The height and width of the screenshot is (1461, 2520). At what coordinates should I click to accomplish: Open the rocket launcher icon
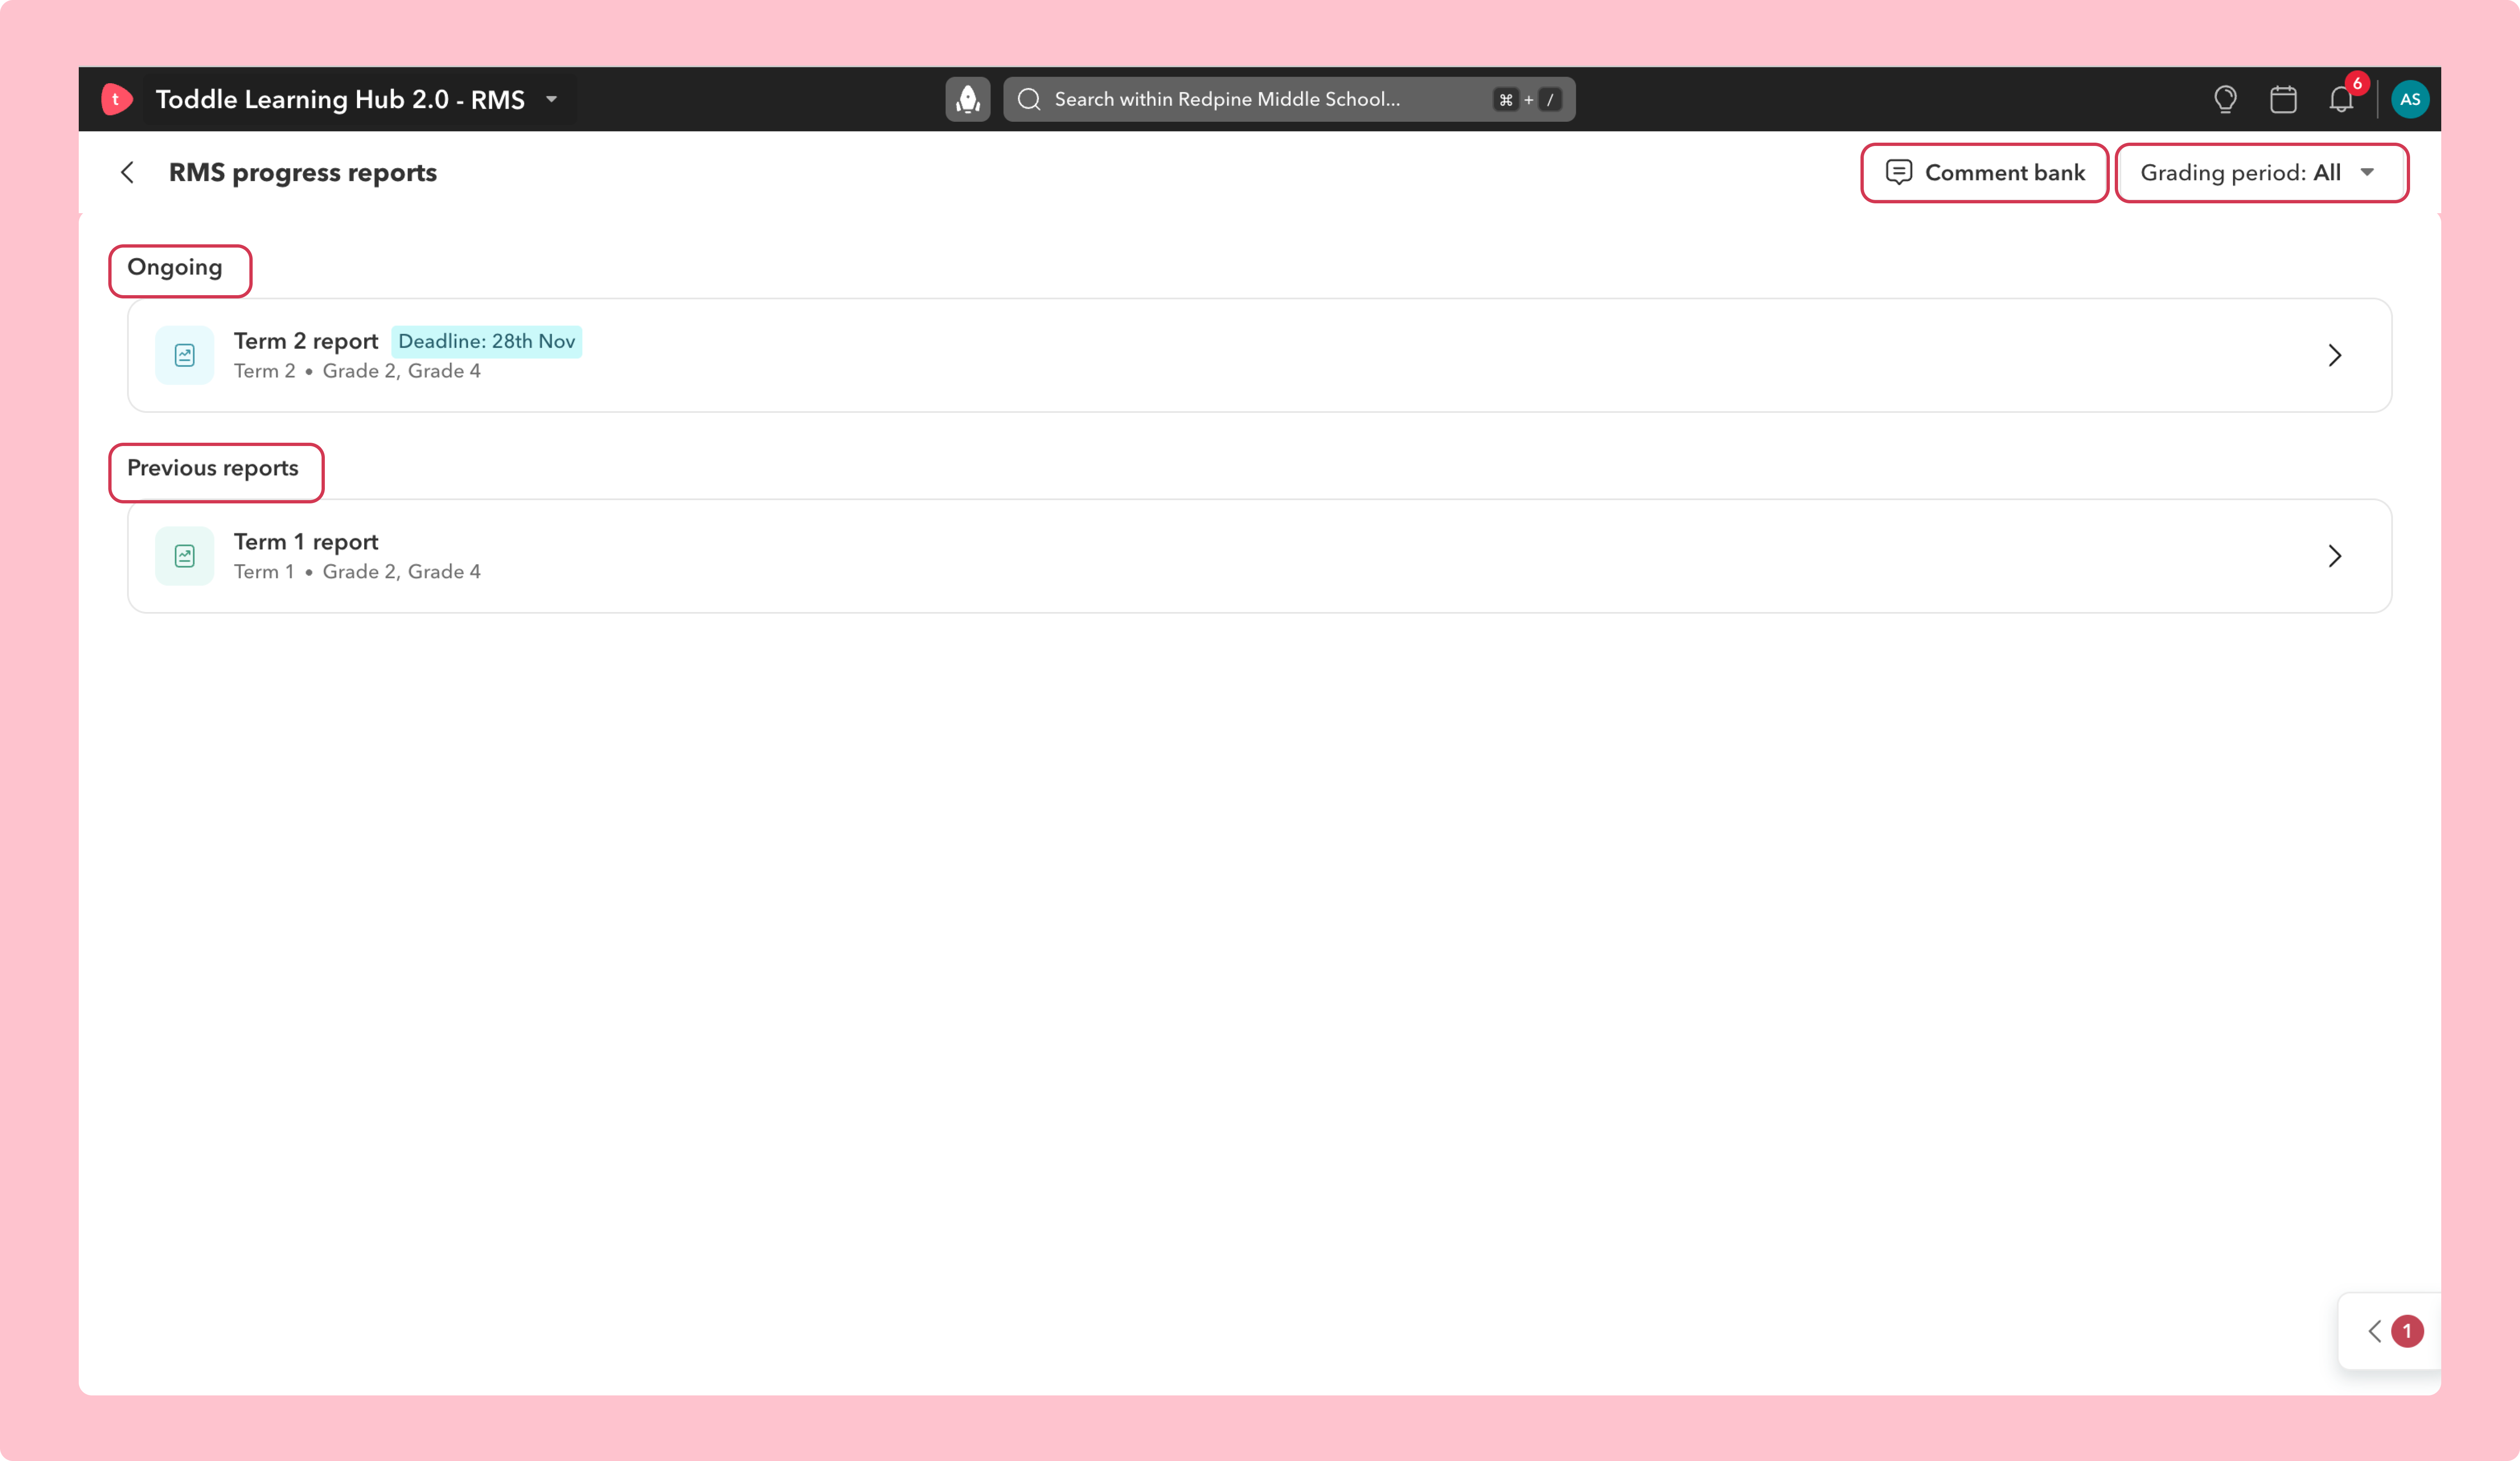[967, 99]
